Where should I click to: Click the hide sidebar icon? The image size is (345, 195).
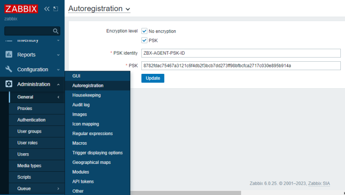[x=56, y=9]
